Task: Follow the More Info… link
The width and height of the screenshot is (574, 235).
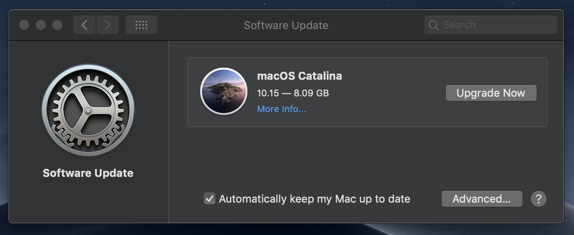Action: click(x=282, y=109)
